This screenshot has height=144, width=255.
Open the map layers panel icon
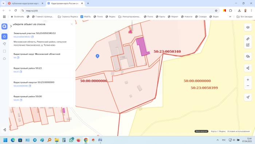[x=248, y=27]
